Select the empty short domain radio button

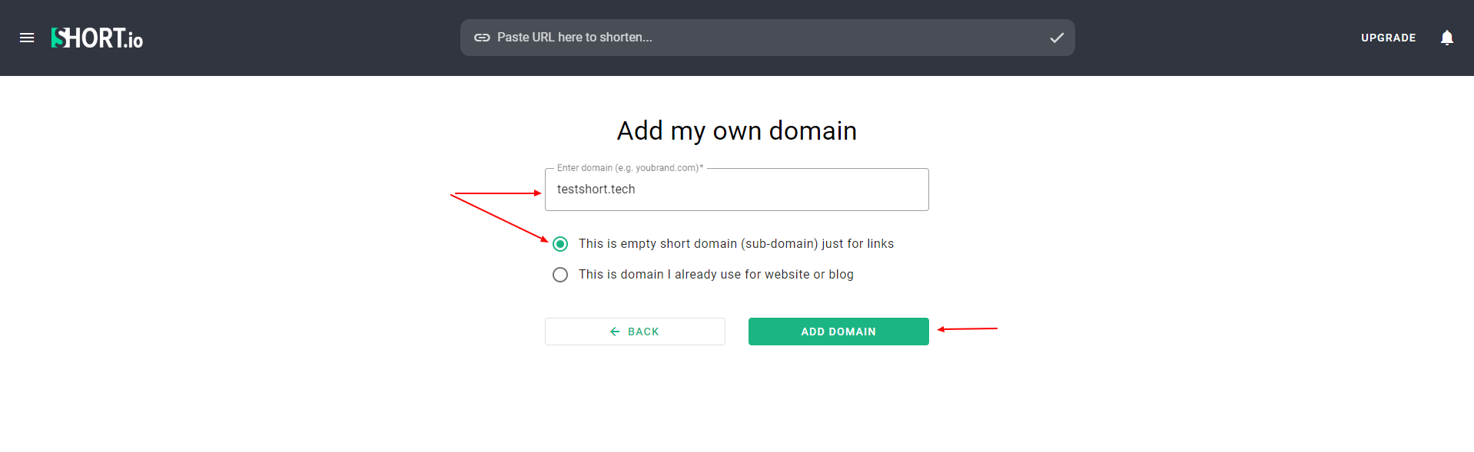pyautogui.click(x=560, y=244)
